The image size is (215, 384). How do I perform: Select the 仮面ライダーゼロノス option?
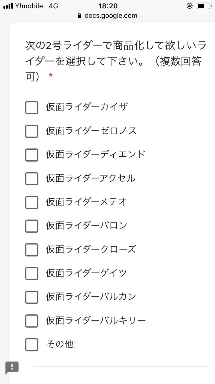32,131
